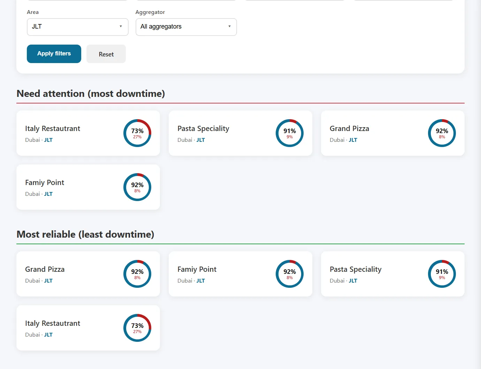Open the Area dropdown showing JLT
Image resolution: width=481 pixels, height=369 pixels.
click(x=77, y=27)
